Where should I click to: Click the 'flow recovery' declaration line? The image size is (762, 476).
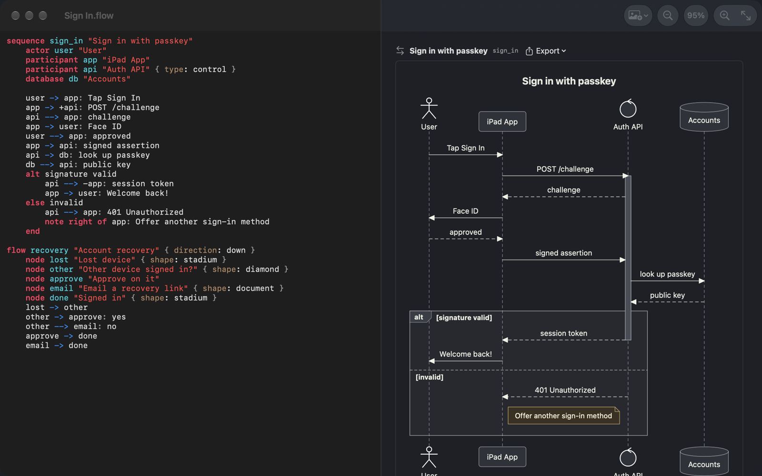point(130,250)
